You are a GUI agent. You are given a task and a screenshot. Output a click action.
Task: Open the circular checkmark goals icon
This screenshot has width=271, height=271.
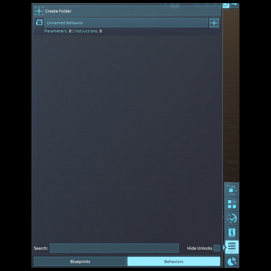pos(232,219)
